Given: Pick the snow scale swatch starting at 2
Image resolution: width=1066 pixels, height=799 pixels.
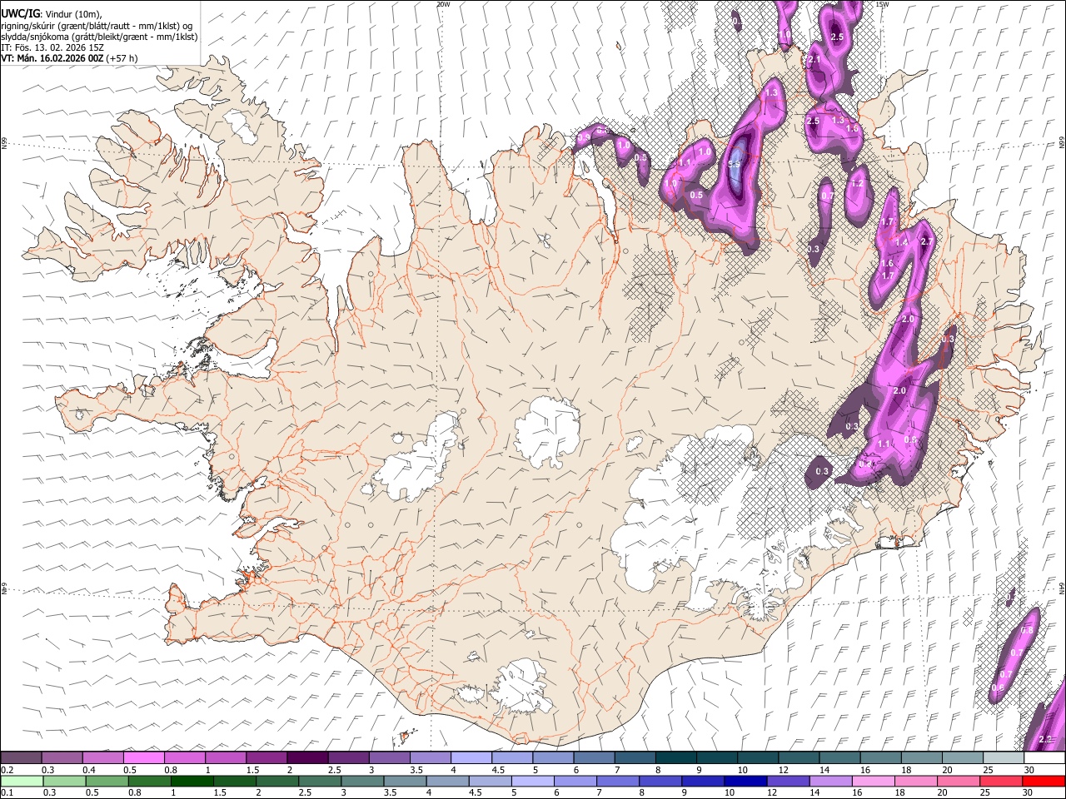Looking at the screenshot, I should (307, 757).
